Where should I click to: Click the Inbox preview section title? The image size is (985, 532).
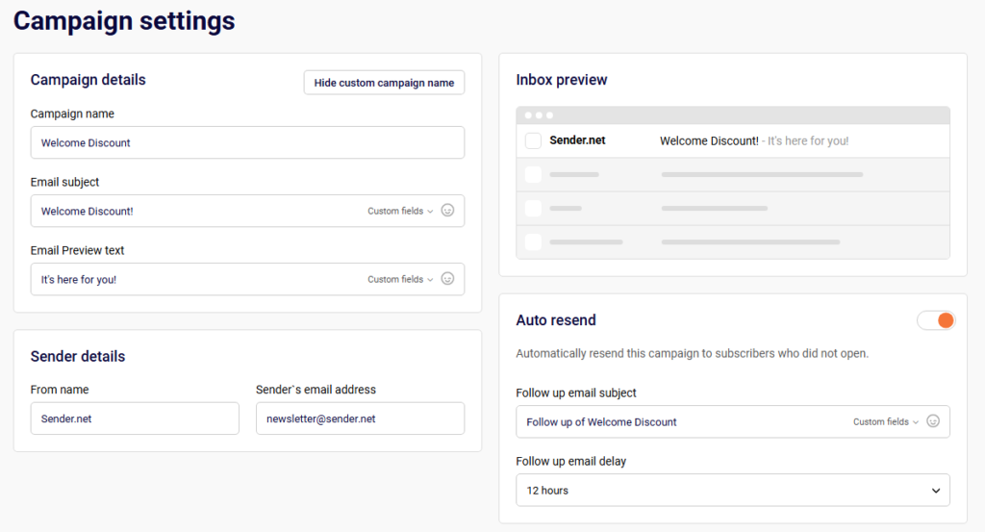(x=562, y=80)
